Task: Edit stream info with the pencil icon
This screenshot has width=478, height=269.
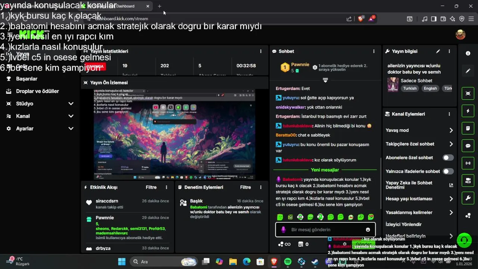Action: (438, 51)
